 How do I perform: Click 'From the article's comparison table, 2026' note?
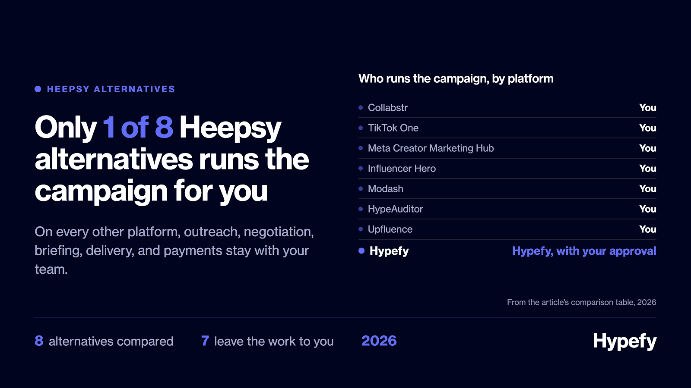(582, 302)
